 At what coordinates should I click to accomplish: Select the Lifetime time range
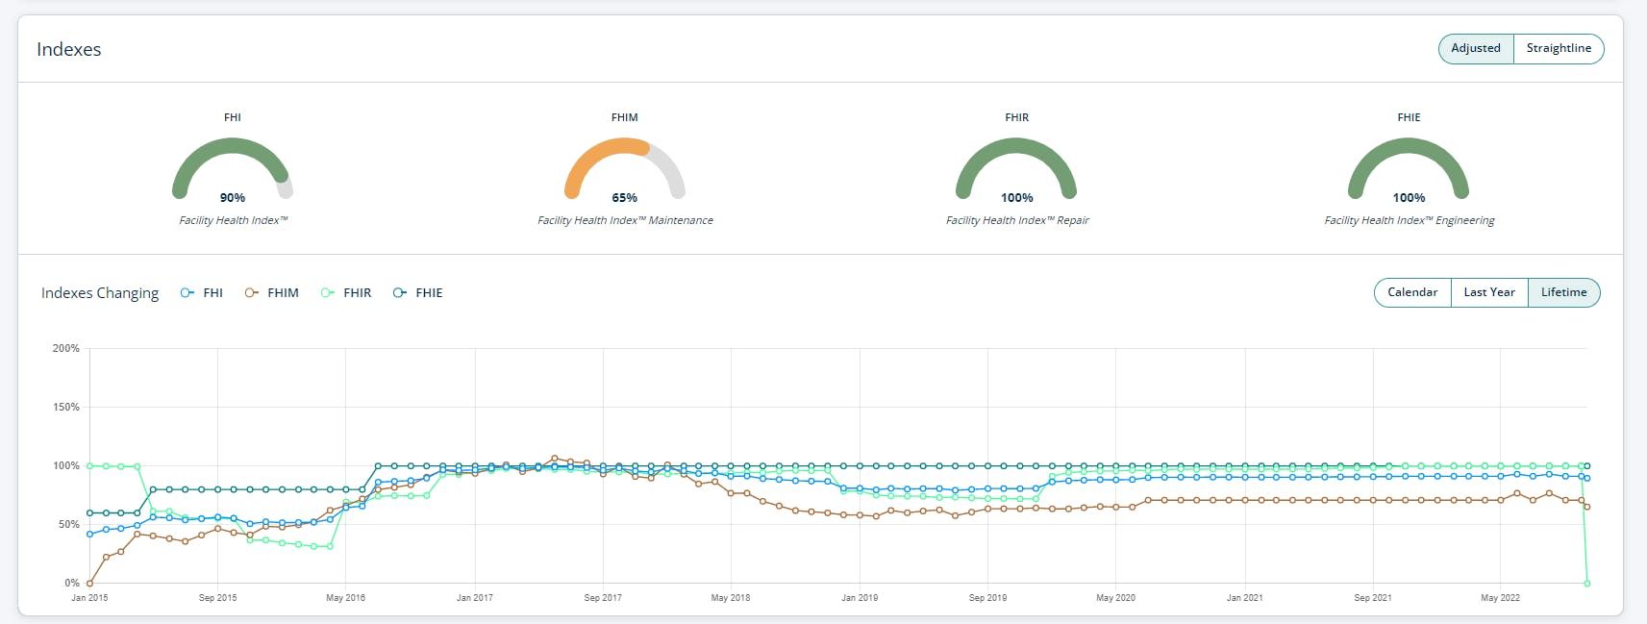1564,292
